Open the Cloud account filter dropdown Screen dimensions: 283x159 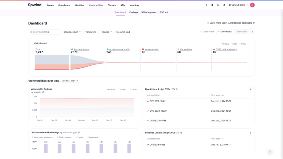pos(72,32)
